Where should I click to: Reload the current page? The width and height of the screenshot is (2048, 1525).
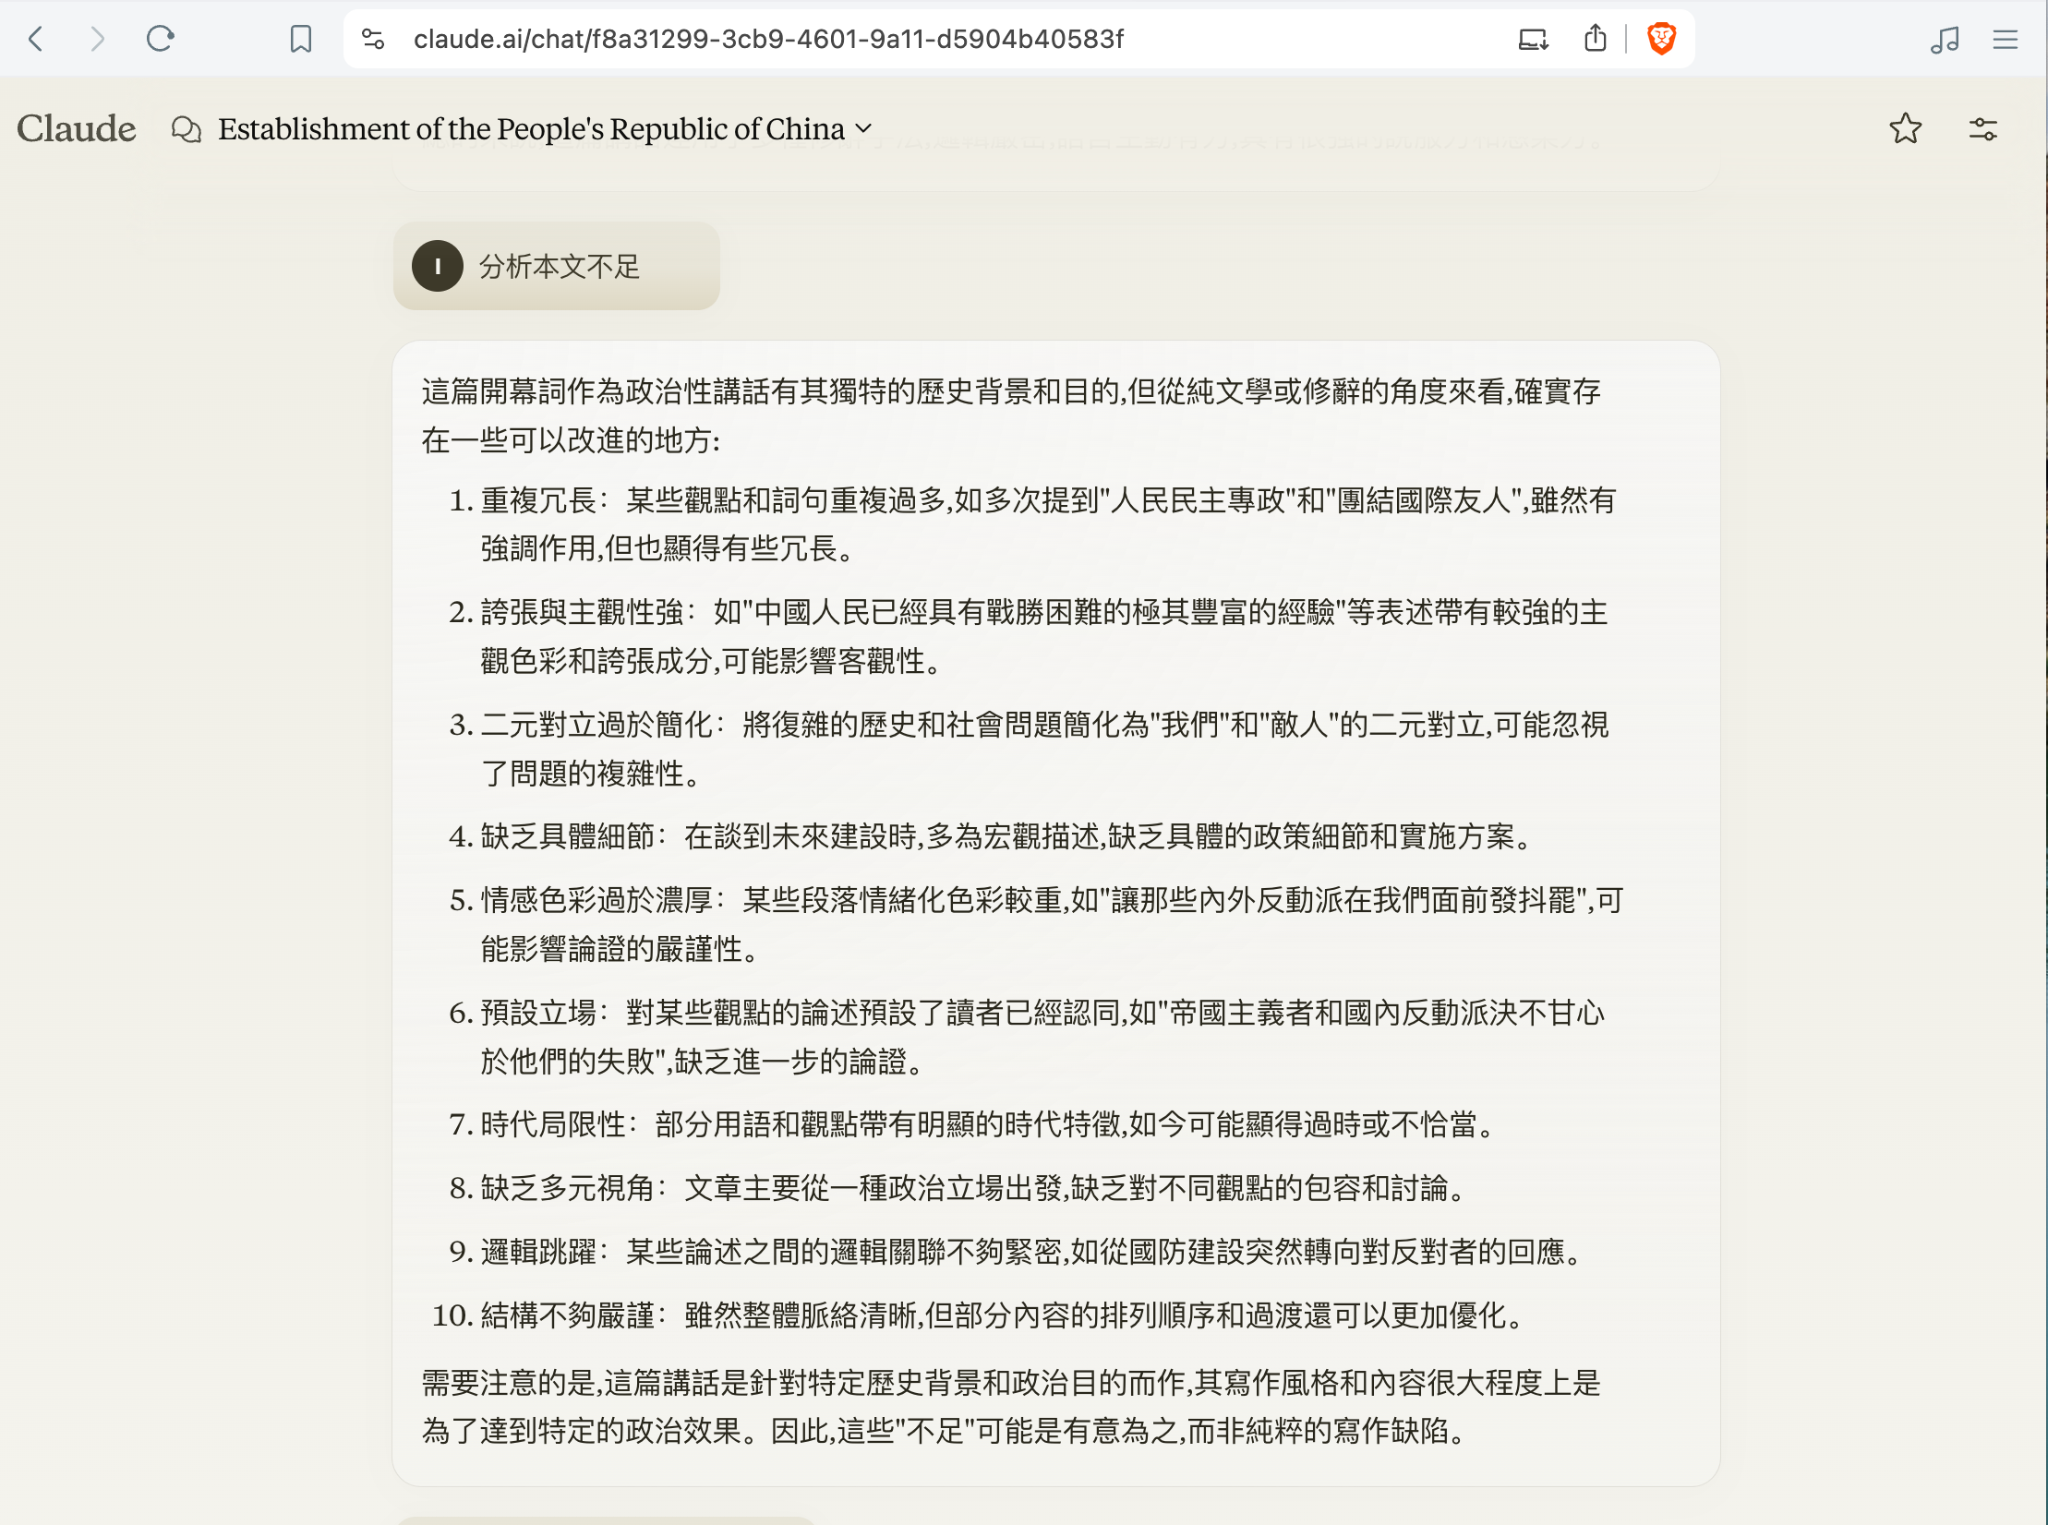tap(161, 39)
